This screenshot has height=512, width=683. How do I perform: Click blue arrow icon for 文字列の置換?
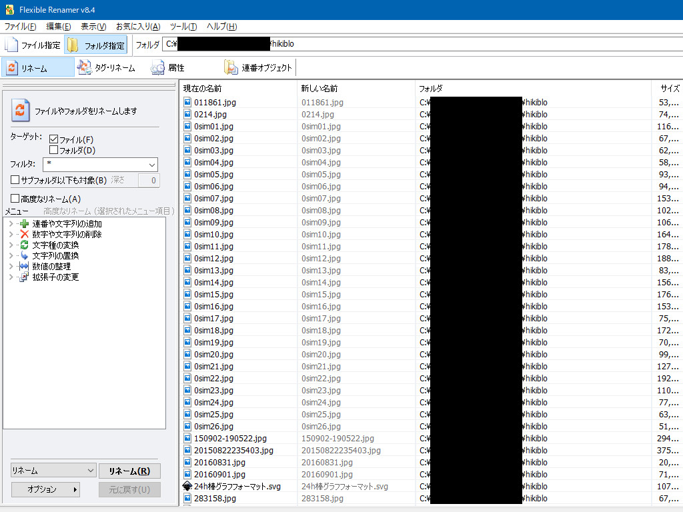click(x=25, y=255)
